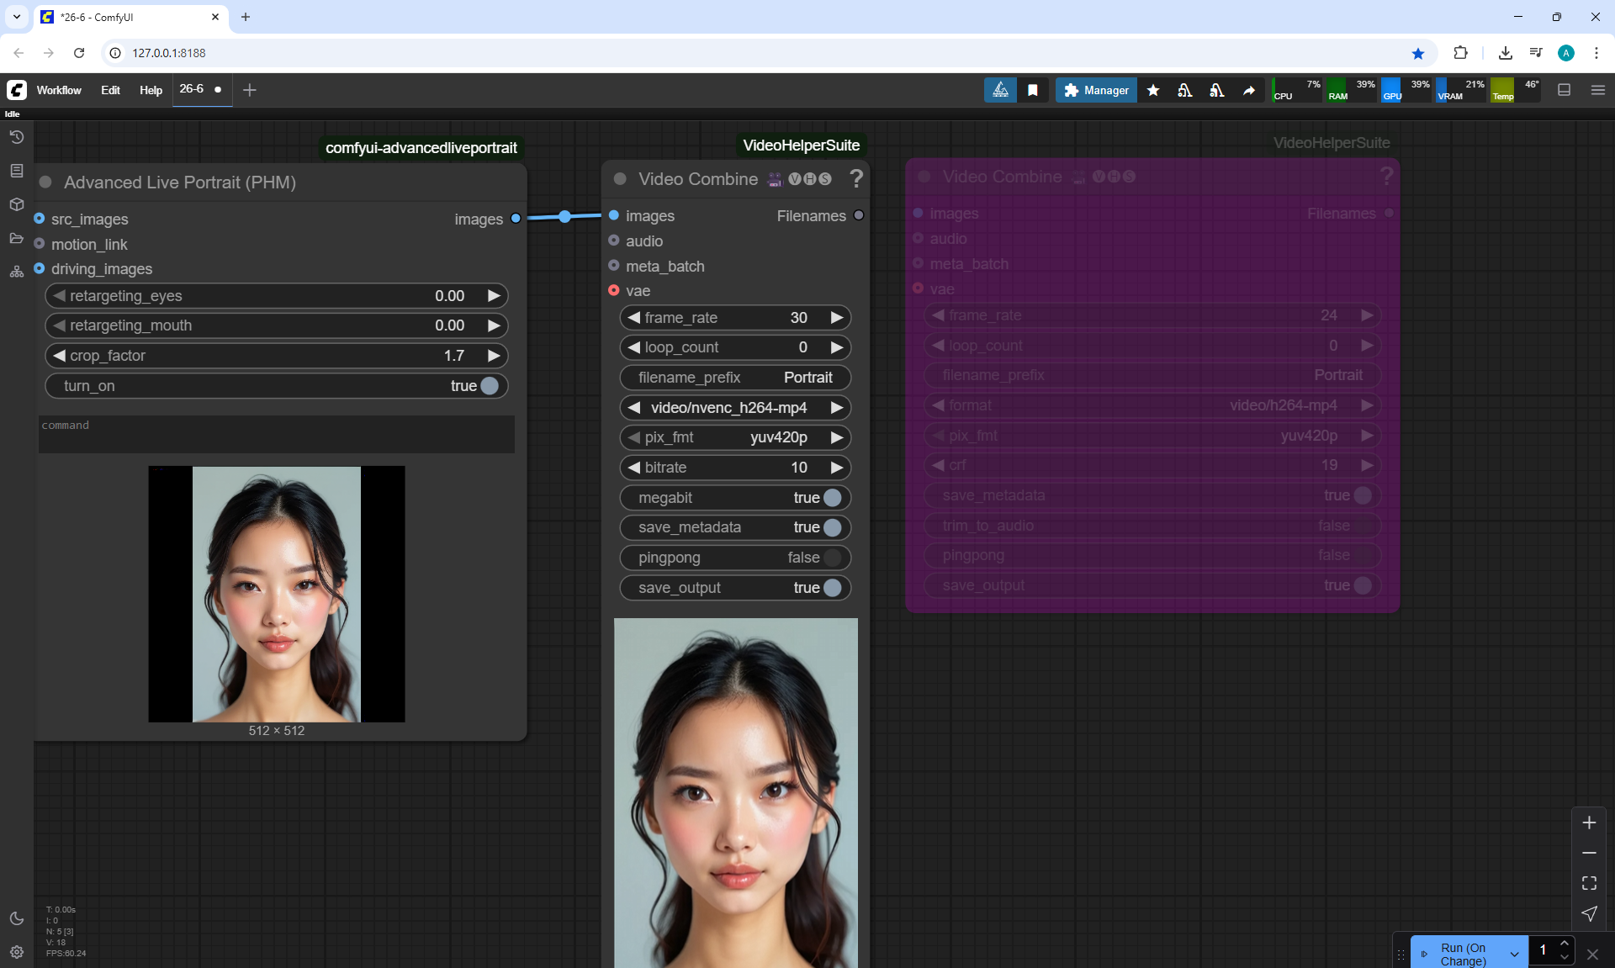Open the queue history sidebar icon
The image size is (1615, 968).
click(x=16, y=137)
